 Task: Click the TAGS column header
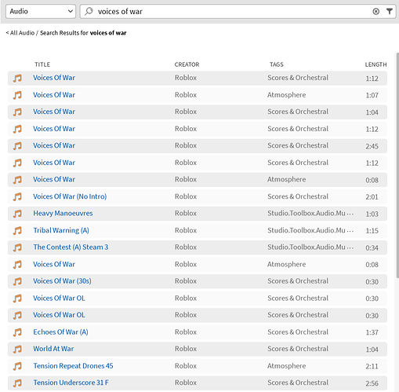point(277,64)
